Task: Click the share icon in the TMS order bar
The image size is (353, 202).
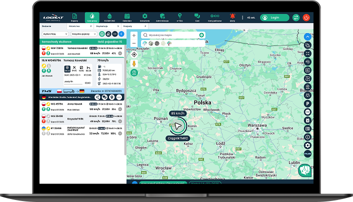Action: (97, 97)
